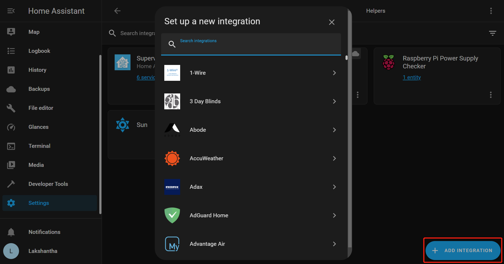The width and height of the screenshot is (504, 264).
Task: Go back with the arrow icon
Action: coord(117,11)
